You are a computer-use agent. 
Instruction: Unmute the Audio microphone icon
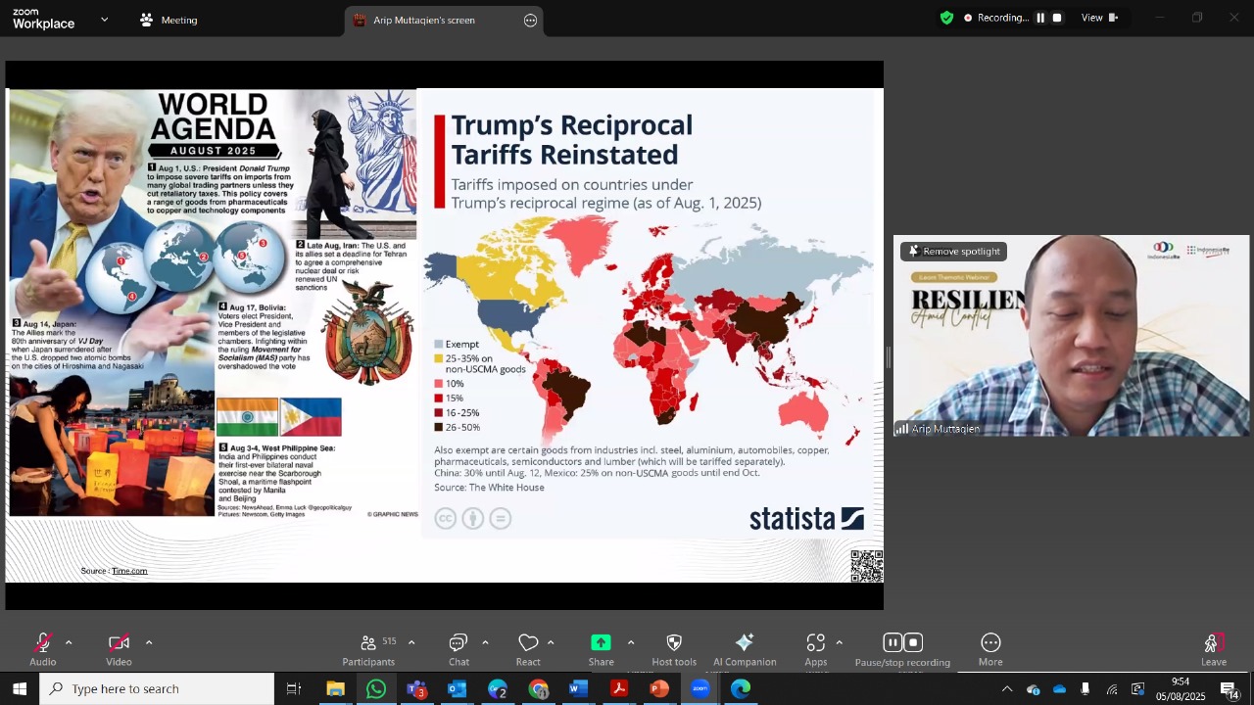42,643
